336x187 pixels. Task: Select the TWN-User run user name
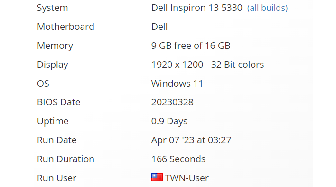(x=187, y=178)
